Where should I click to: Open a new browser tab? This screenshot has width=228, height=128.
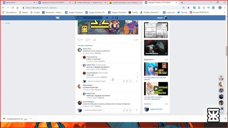(182, 2)
